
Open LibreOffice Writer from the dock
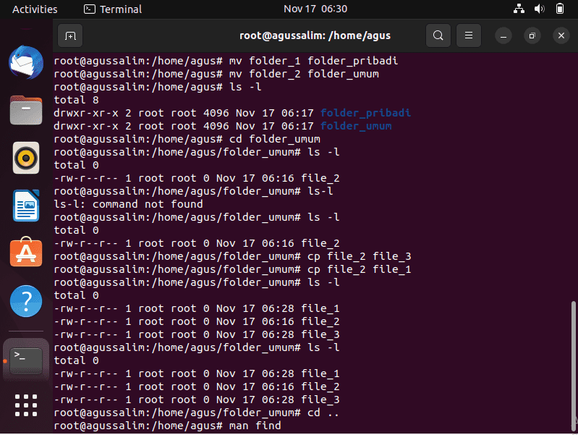pos(26,206)
